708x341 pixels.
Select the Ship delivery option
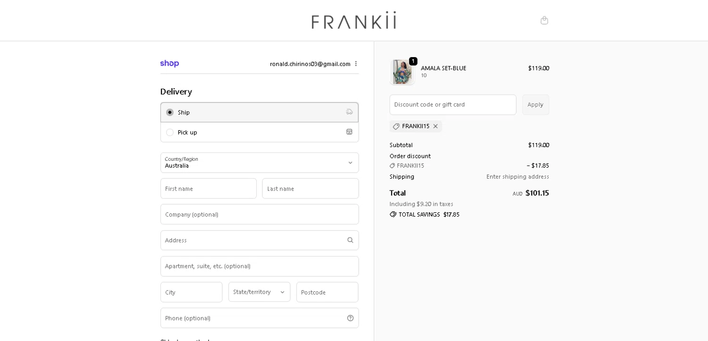[x=260, y=112]
